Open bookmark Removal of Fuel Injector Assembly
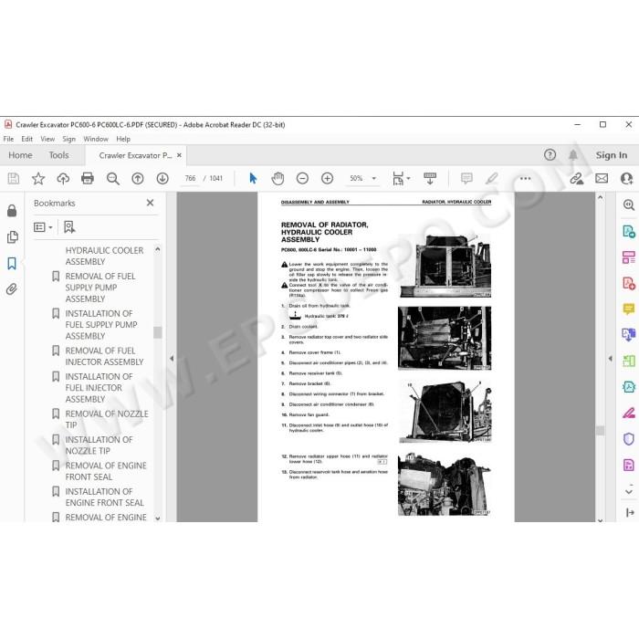Image resolution: width=639 pixels, height=639 pixels. point(104,356)
